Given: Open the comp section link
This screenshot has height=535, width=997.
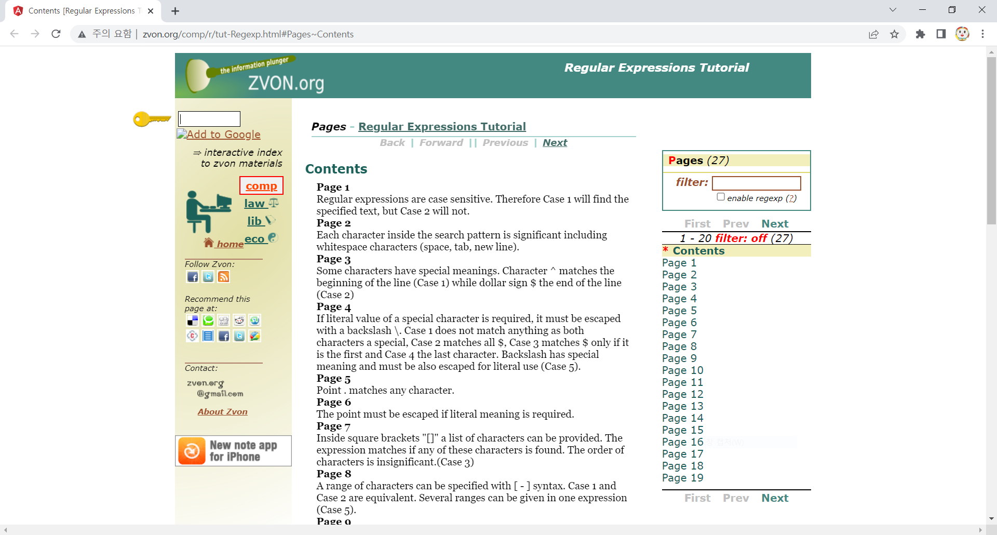Looking at the screenshot, I should (x=261, y=186).
